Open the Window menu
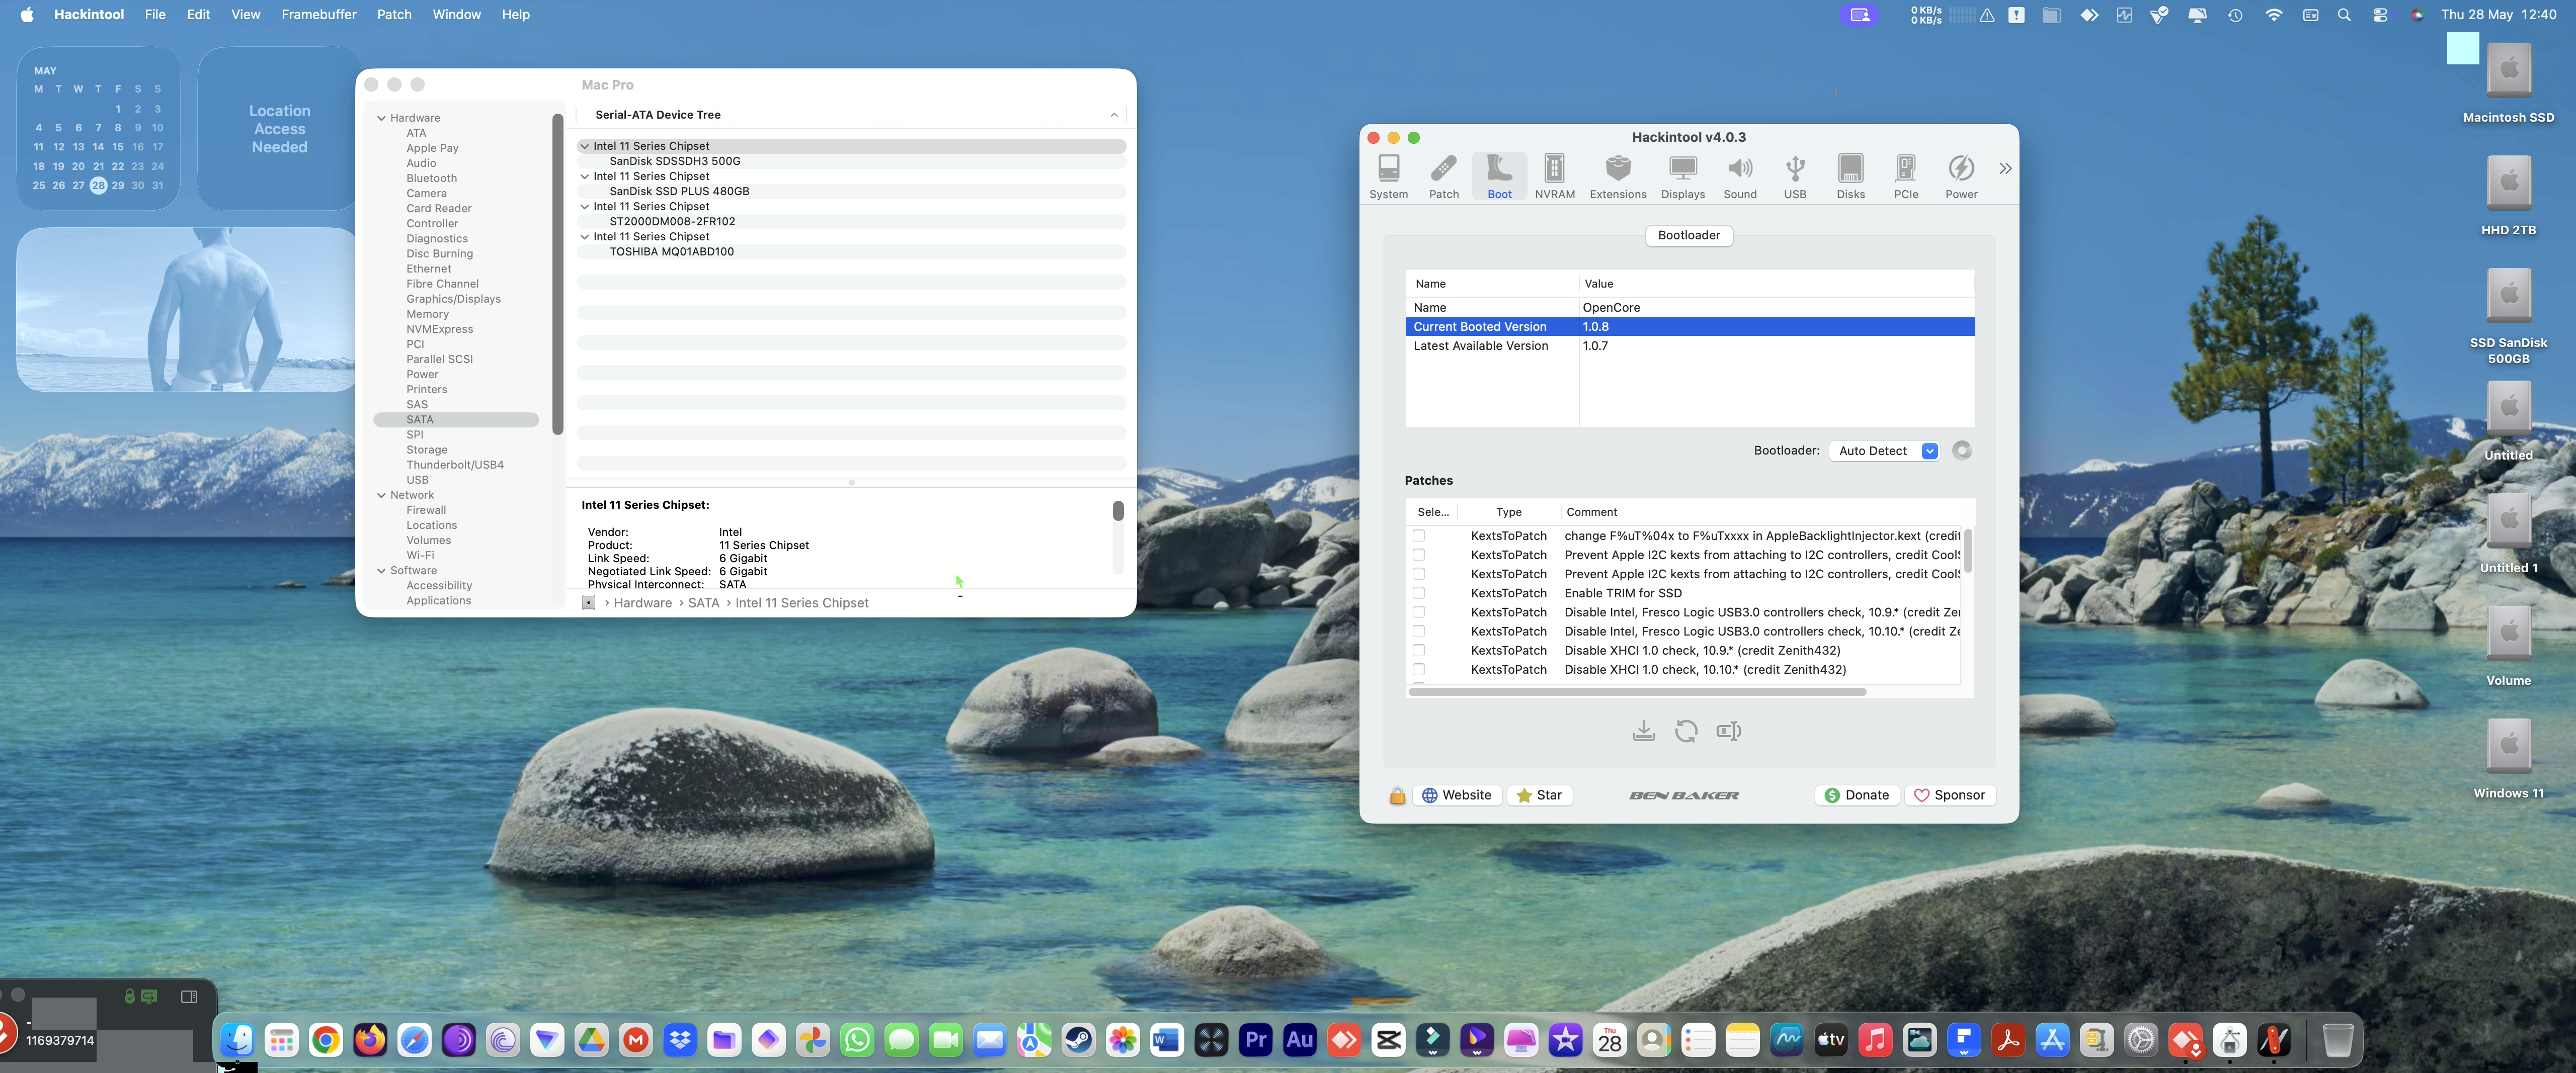The width and height of the screenshot is (2576, 1073). 456,14
